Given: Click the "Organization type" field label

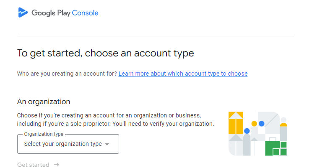Looking at the screenshot, I should coord(44,134).
